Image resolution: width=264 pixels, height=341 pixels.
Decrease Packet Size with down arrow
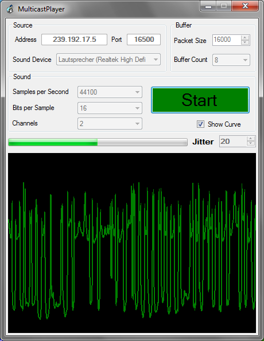pyautogui.click(x=245, y=42)
